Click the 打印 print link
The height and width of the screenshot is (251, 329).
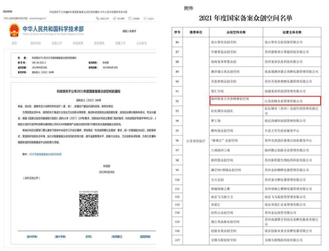(x=89, y=237)
